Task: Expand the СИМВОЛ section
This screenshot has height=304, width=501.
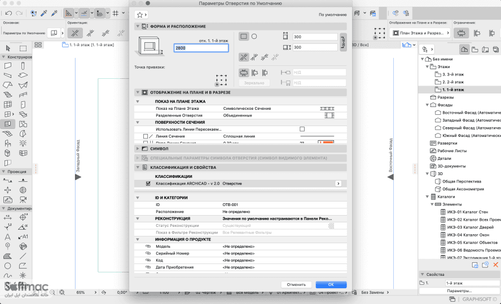Action: 138,149
